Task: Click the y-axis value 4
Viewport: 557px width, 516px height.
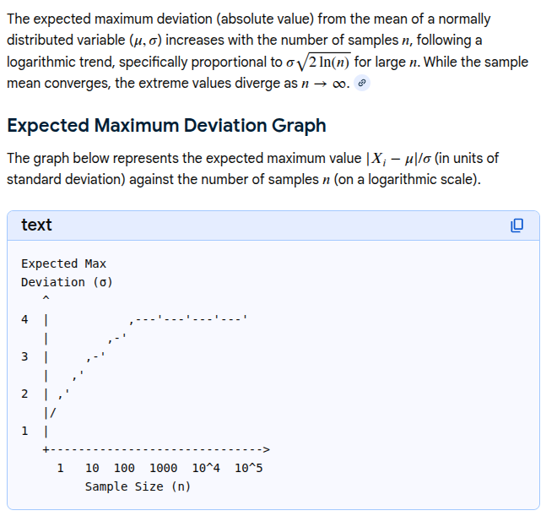Action: coord(25,319)
